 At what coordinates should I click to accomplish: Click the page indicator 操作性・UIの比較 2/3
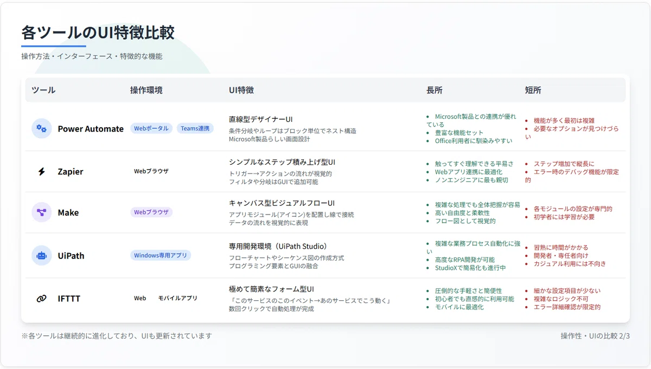coord(595,336)
